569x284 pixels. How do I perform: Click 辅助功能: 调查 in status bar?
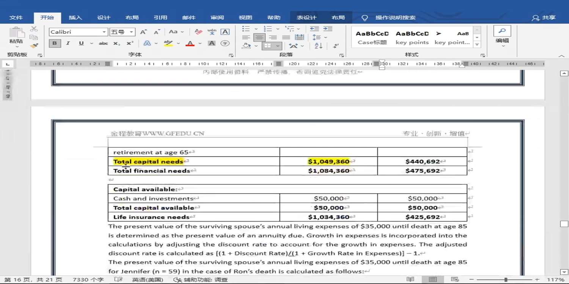(x=201, y=280)
